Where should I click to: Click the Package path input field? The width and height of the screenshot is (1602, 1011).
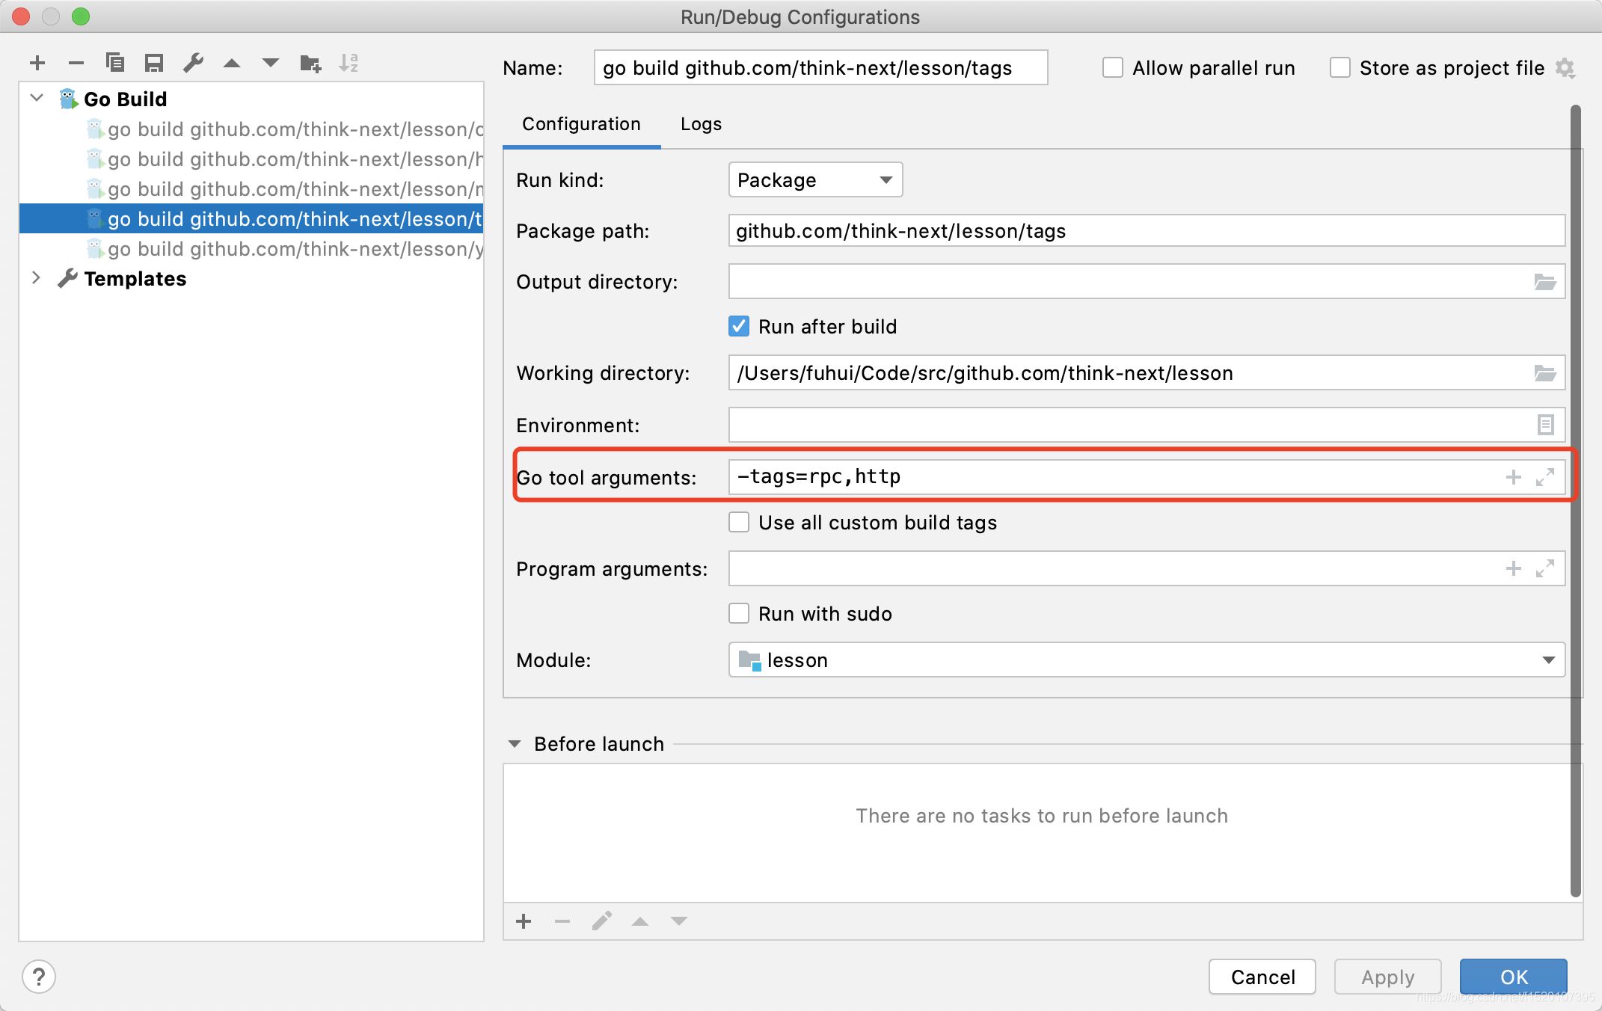pos(1146,231)
